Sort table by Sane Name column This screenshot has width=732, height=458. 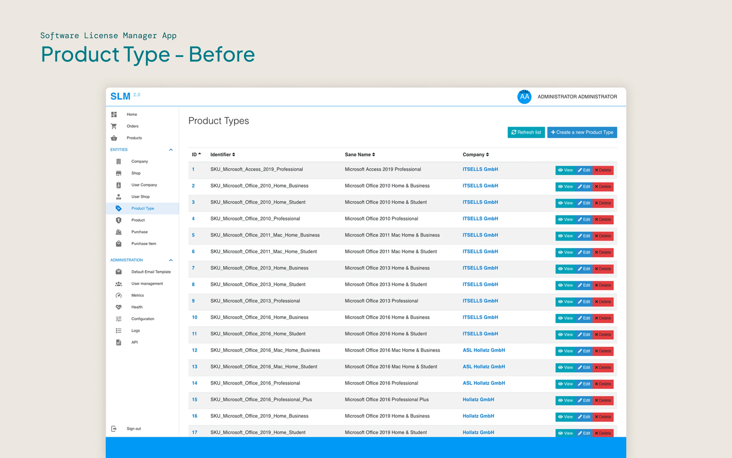click(x=360, y=154)
